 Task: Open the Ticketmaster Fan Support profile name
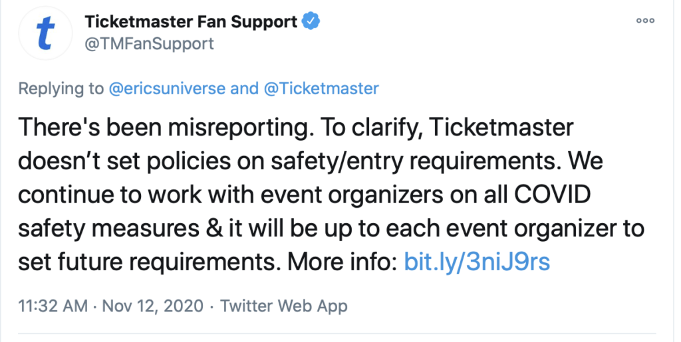point(191,22)
